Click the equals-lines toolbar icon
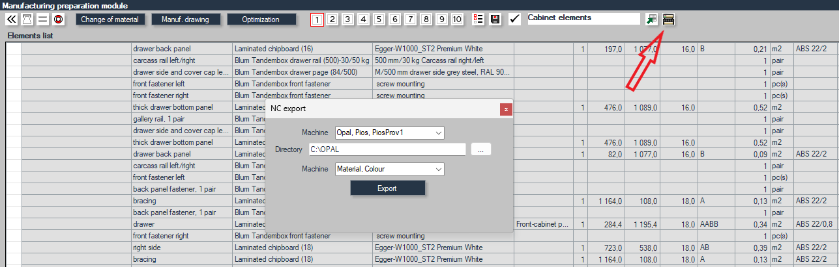Viewport: 839px width, 267px height. tap(43, 19)
